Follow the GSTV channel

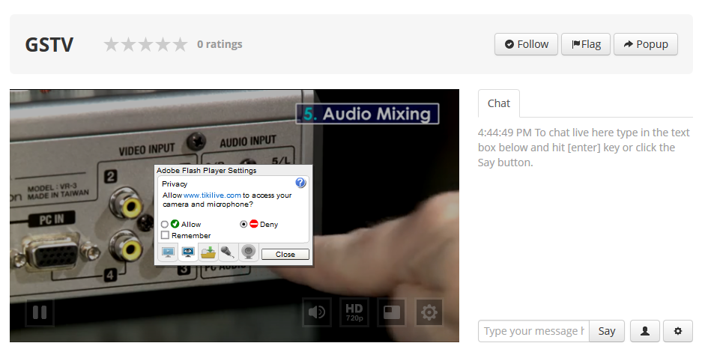526,44
